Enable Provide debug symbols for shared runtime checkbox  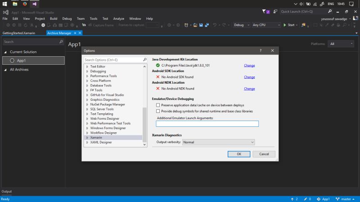point(158,111)
